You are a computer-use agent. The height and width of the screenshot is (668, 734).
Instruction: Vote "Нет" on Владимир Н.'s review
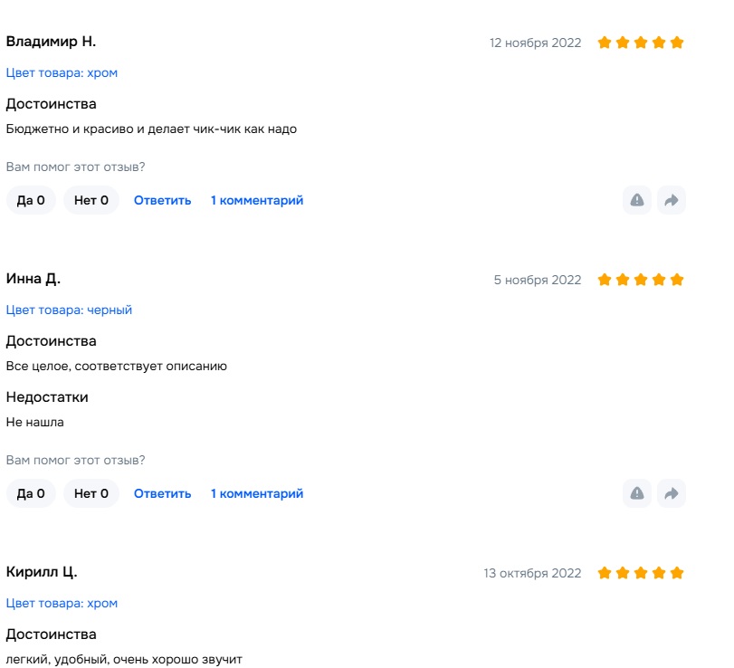[x=91, y=200]
